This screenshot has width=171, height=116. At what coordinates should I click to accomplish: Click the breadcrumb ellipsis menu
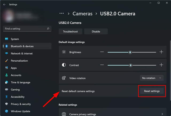point(62,13)
